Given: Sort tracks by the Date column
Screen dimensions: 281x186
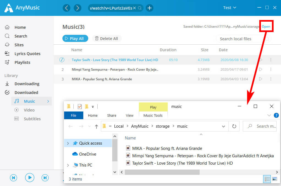Looking at the screenshot, I should [223, 50].
